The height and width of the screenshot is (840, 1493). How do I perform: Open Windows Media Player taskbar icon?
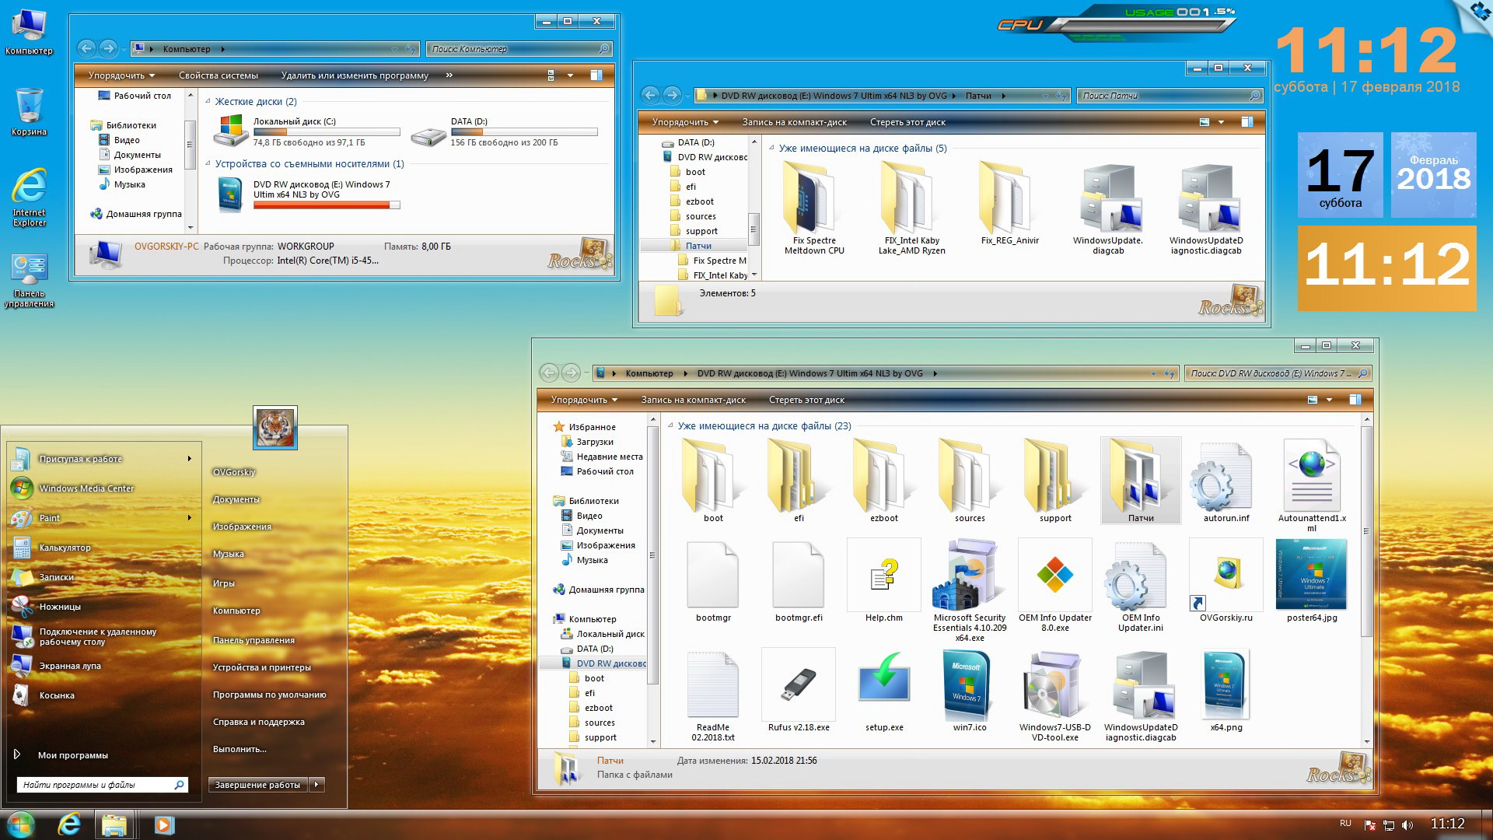163,824
